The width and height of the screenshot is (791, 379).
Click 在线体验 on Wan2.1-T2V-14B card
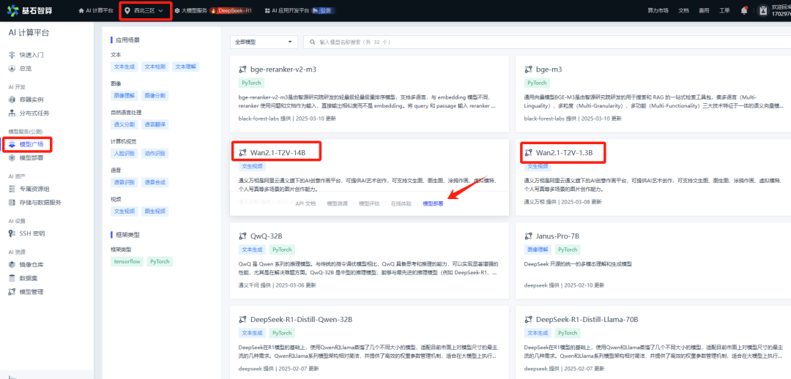[401, 203]
